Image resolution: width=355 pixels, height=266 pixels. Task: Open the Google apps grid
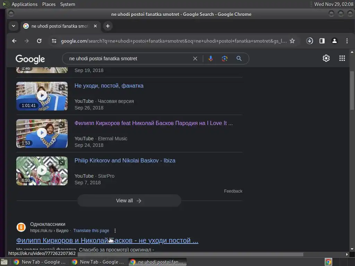tap(342, 58)
